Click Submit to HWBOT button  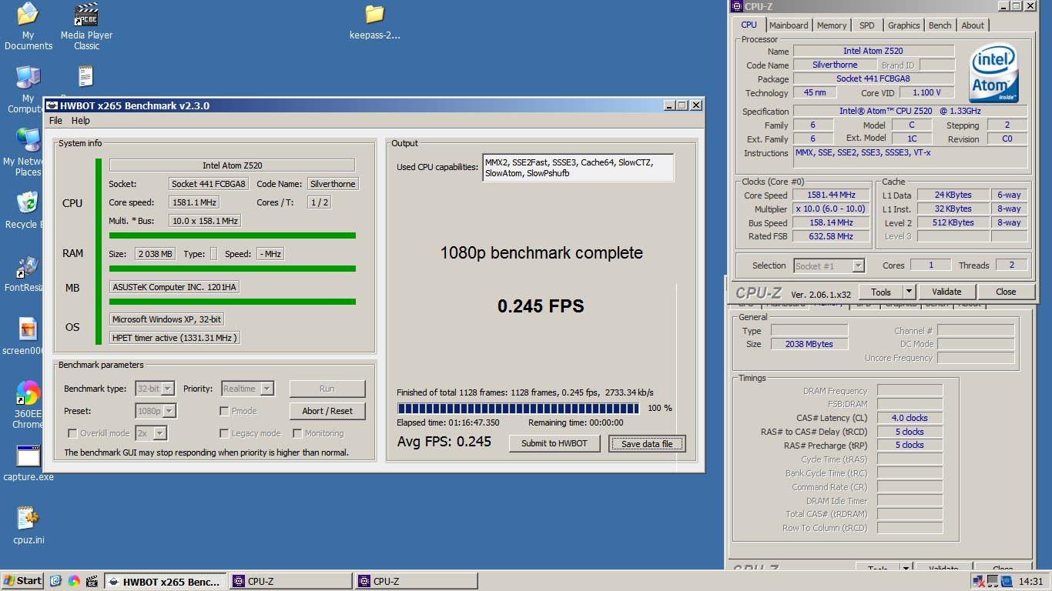pos(554,443)
